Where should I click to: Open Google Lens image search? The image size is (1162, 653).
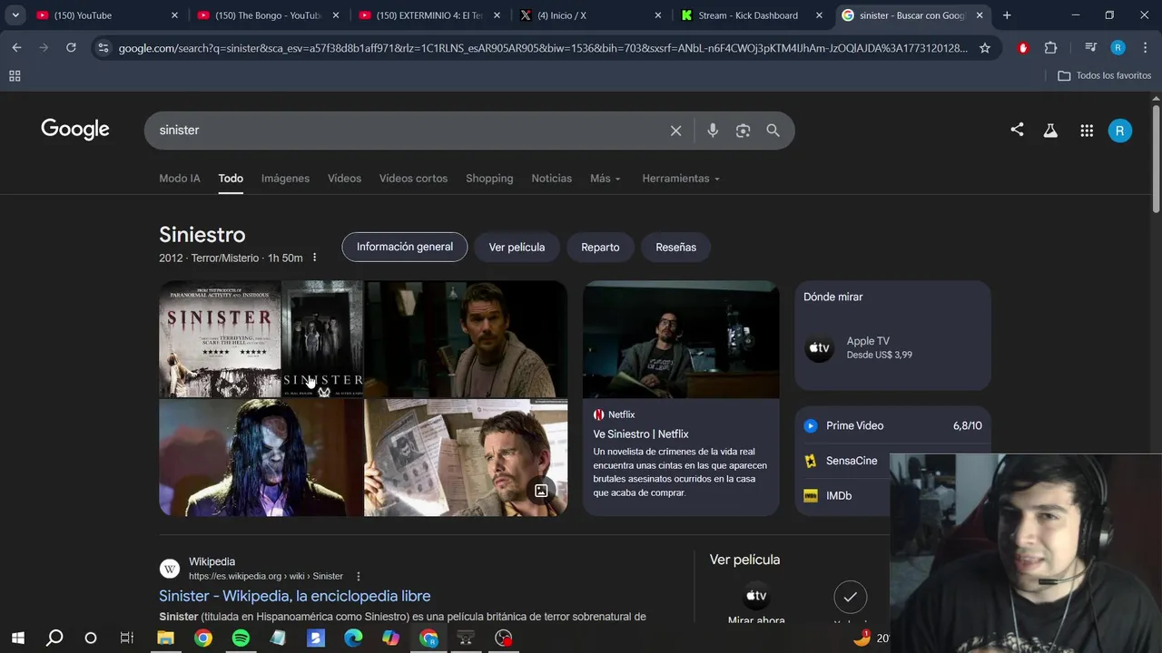click(x=743, y=131)
